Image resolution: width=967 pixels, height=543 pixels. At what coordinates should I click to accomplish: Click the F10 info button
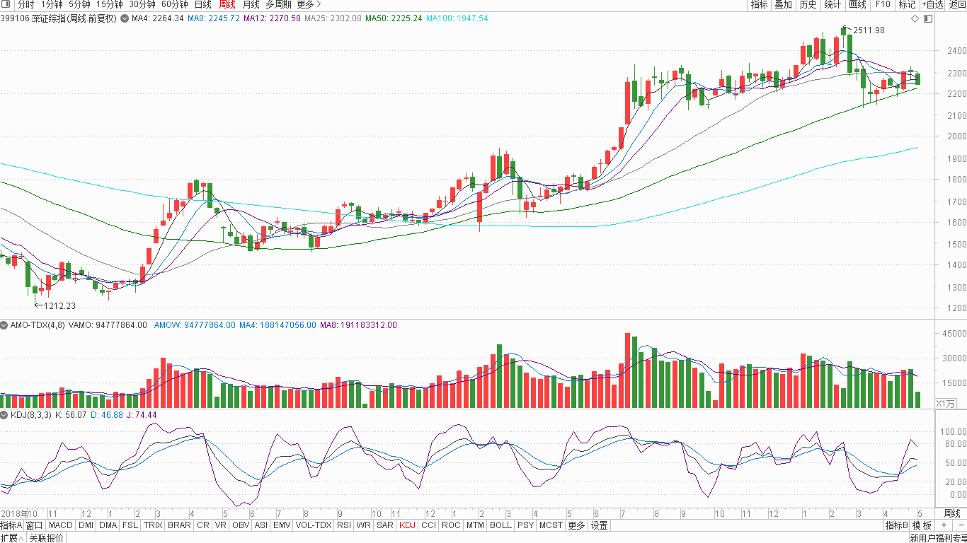[x=883, y=4]
